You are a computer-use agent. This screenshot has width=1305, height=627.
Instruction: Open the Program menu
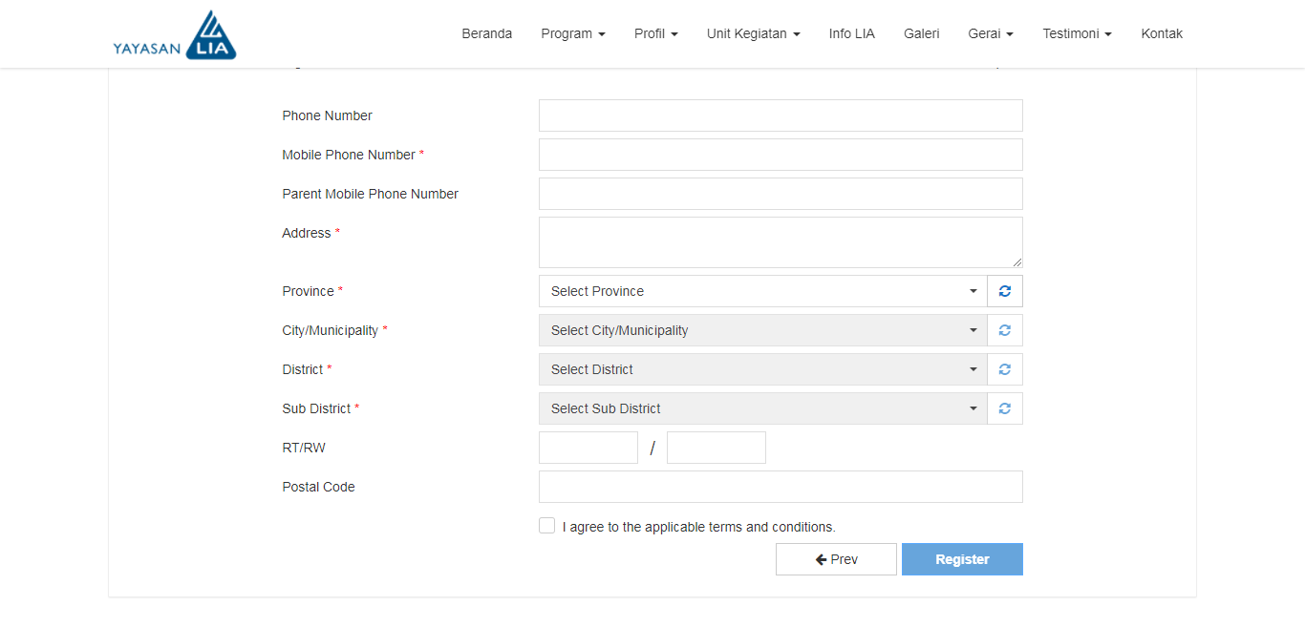572,33
